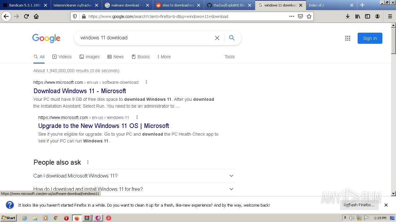Open Firefox hamburger menu

(x=390, y=16)
